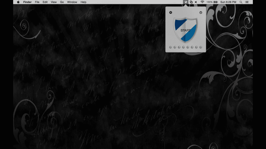The width and height of the screenshot is (266, 149).
Task: Open Notification Center list icon
Action: coord(247,2)
